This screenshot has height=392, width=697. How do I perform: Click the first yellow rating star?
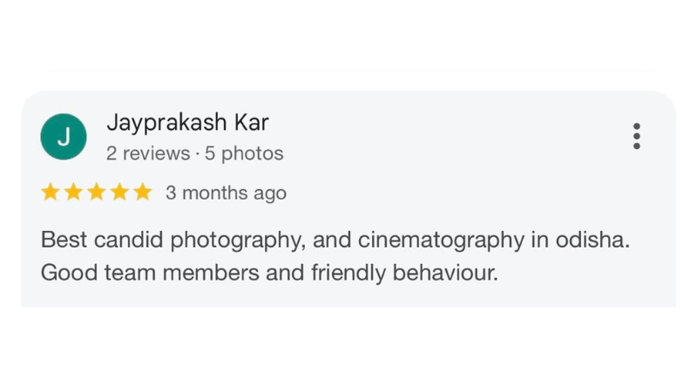[x=51, y=193]
